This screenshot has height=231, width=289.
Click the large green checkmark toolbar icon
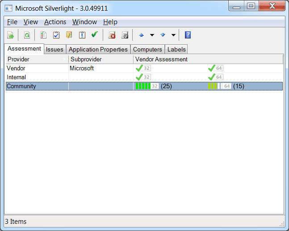[x=95, y=34]
